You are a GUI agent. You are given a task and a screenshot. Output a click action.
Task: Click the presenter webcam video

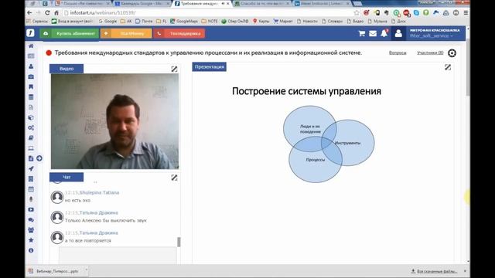(x=115, y=121)
